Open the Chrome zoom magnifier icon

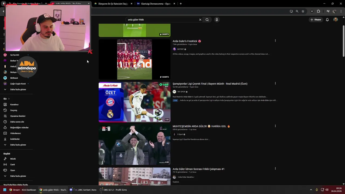pos(297,11)
